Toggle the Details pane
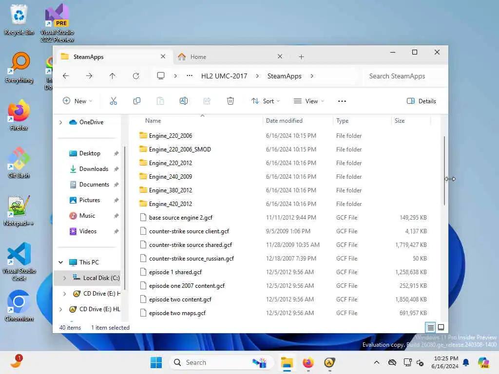499x374 pixels. (422, 101)
